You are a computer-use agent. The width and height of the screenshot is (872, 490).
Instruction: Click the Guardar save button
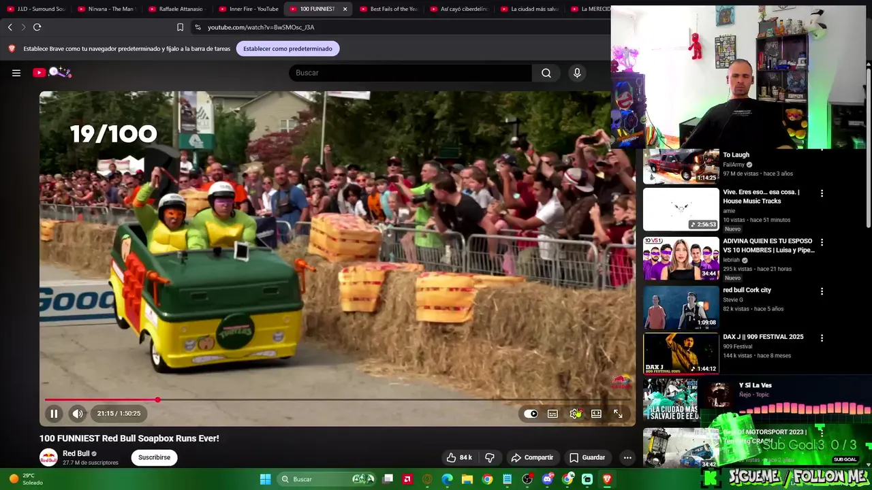587,457
